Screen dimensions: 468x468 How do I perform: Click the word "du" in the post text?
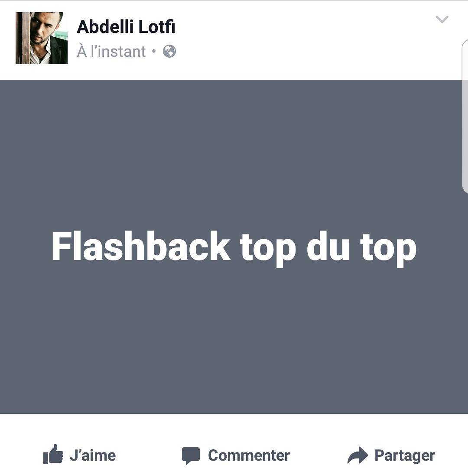tap(328, 247)
